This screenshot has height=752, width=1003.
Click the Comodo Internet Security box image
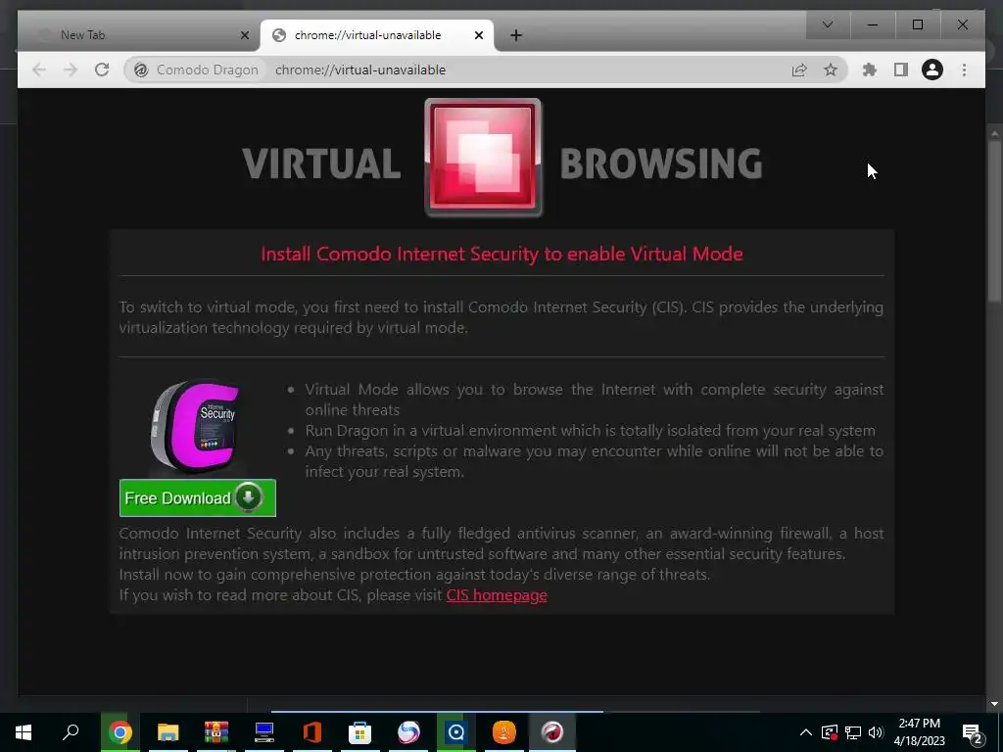pyautogui.click(x=196, y=427)
